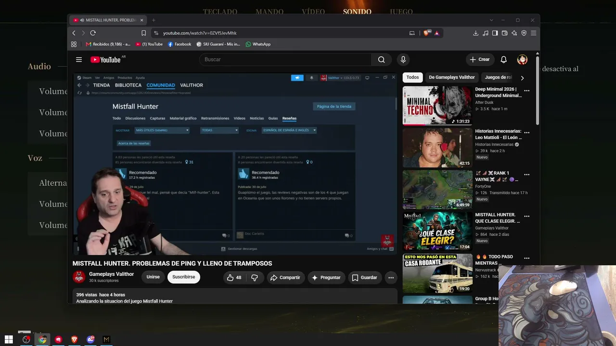Click the Preguntar button
Viewport: 616px width, 346px height.
point(326,277)
